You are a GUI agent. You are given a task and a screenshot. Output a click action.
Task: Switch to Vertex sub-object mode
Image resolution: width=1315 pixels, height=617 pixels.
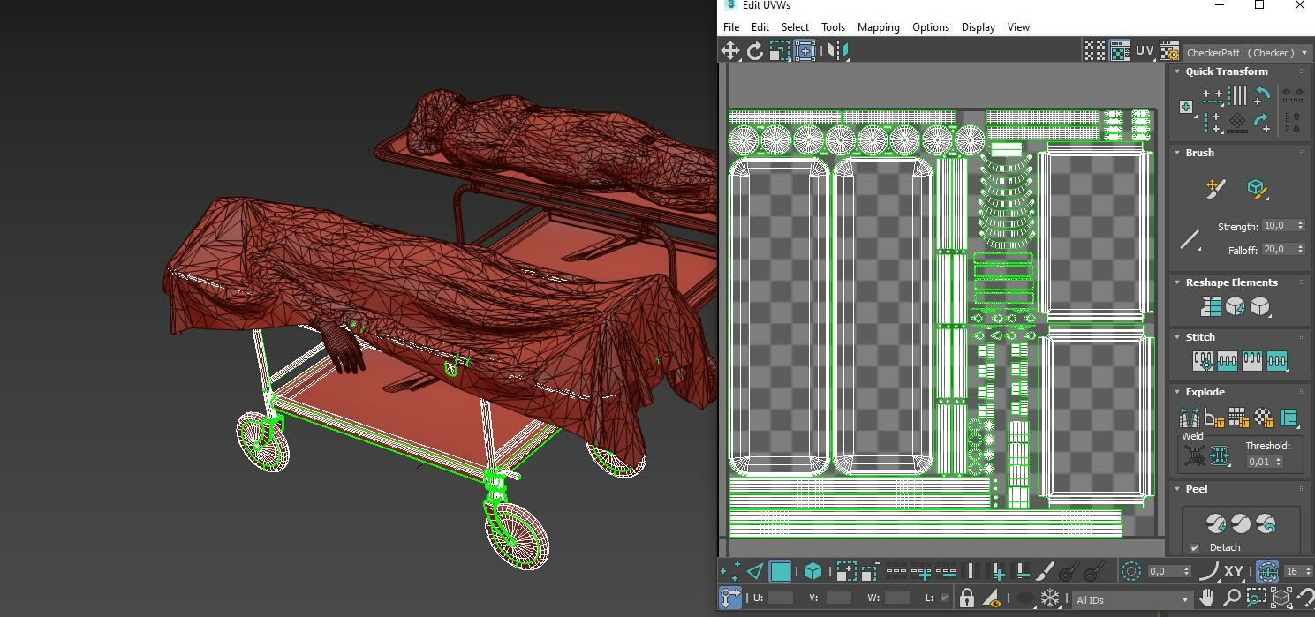pos(730,572)
